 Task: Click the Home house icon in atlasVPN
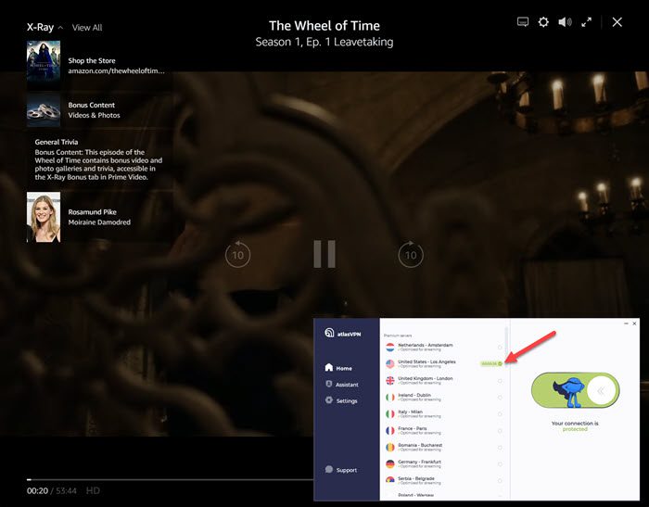point(329,368)
